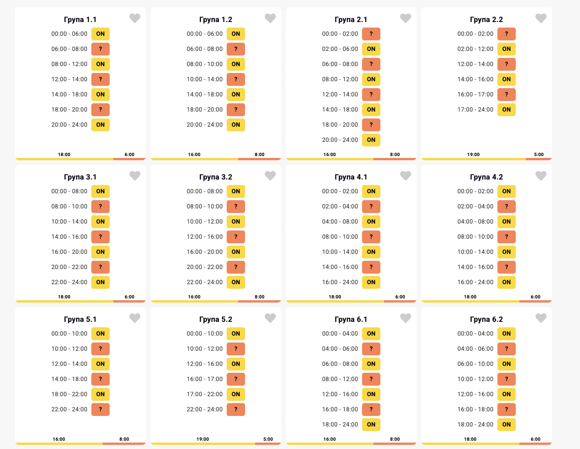The image size is (580, 449).
Task: Click the ON badge for 18:00 - 24:00 in Група 6.2
Action: point(506,425)
